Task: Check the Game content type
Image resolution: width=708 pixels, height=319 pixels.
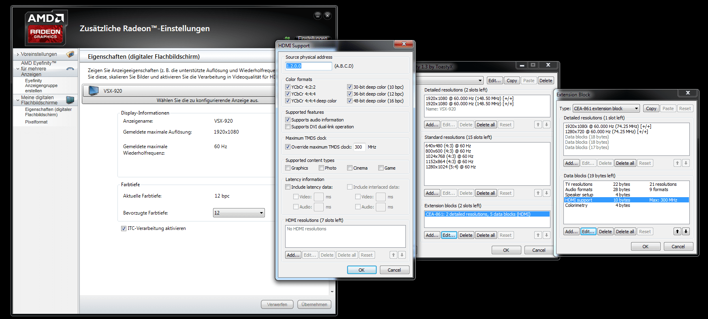Action: click(381, 168)
